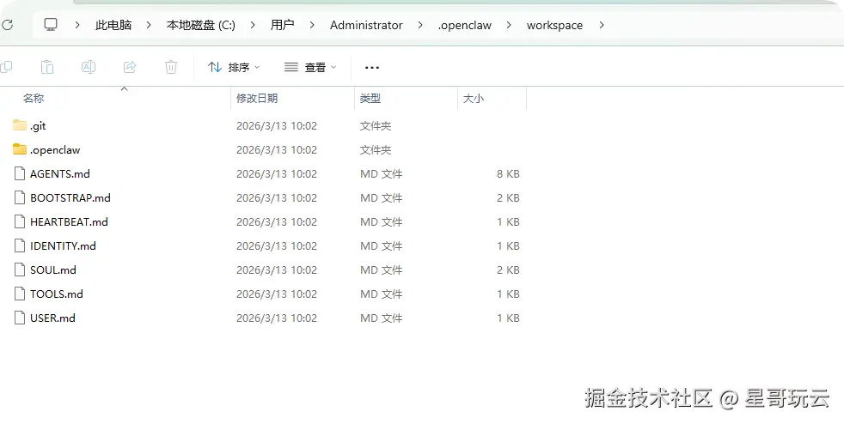844x424 pixels.
Task: Click the 2 KB size of BOOTSTRAP.md
Action: pyautogui.click(x=508, y=197)
